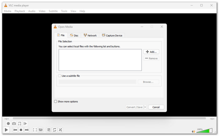This screenshot has height=136, width=219.
Task: Click the playback seek bar
Action: tap(109, 118)
